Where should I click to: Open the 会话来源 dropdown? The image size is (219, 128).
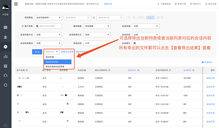(x=146, y=26)
